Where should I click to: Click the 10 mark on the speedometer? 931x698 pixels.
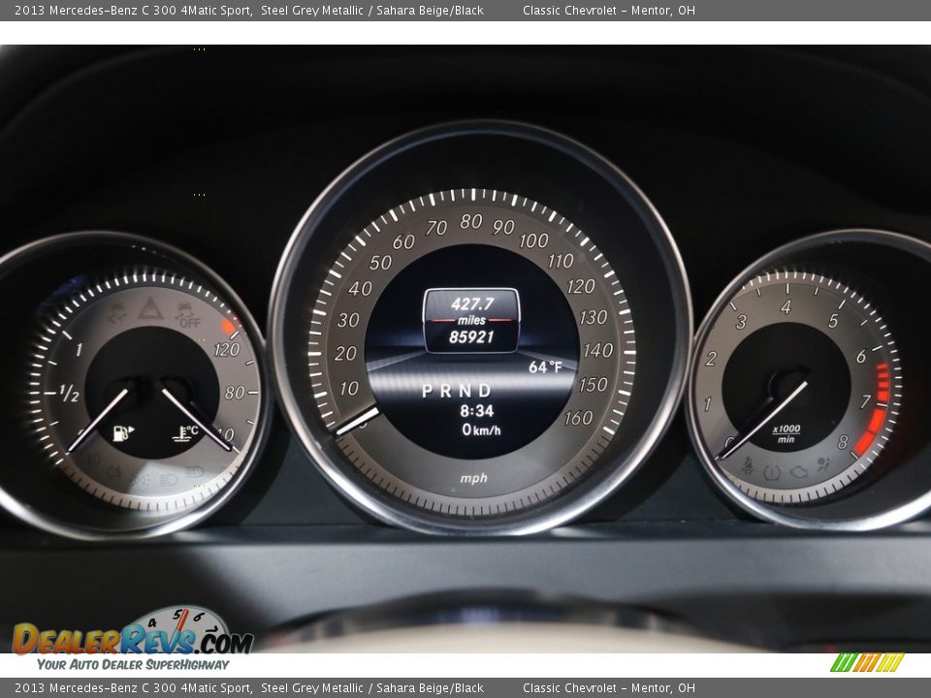pyautogui.click(x=348, y=389)
